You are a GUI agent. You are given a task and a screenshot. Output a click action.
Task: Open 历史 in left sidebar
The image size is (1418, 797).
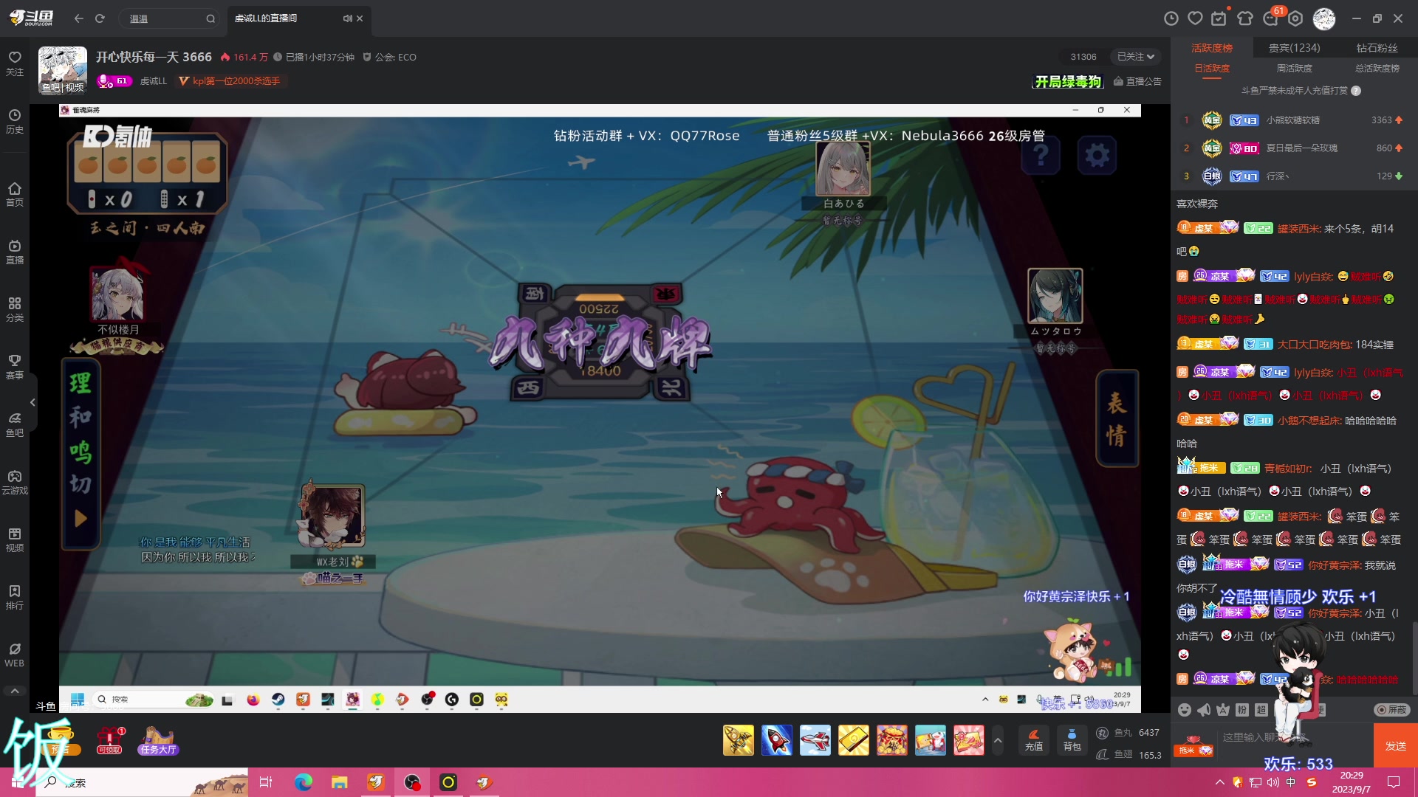click(15, 122)
